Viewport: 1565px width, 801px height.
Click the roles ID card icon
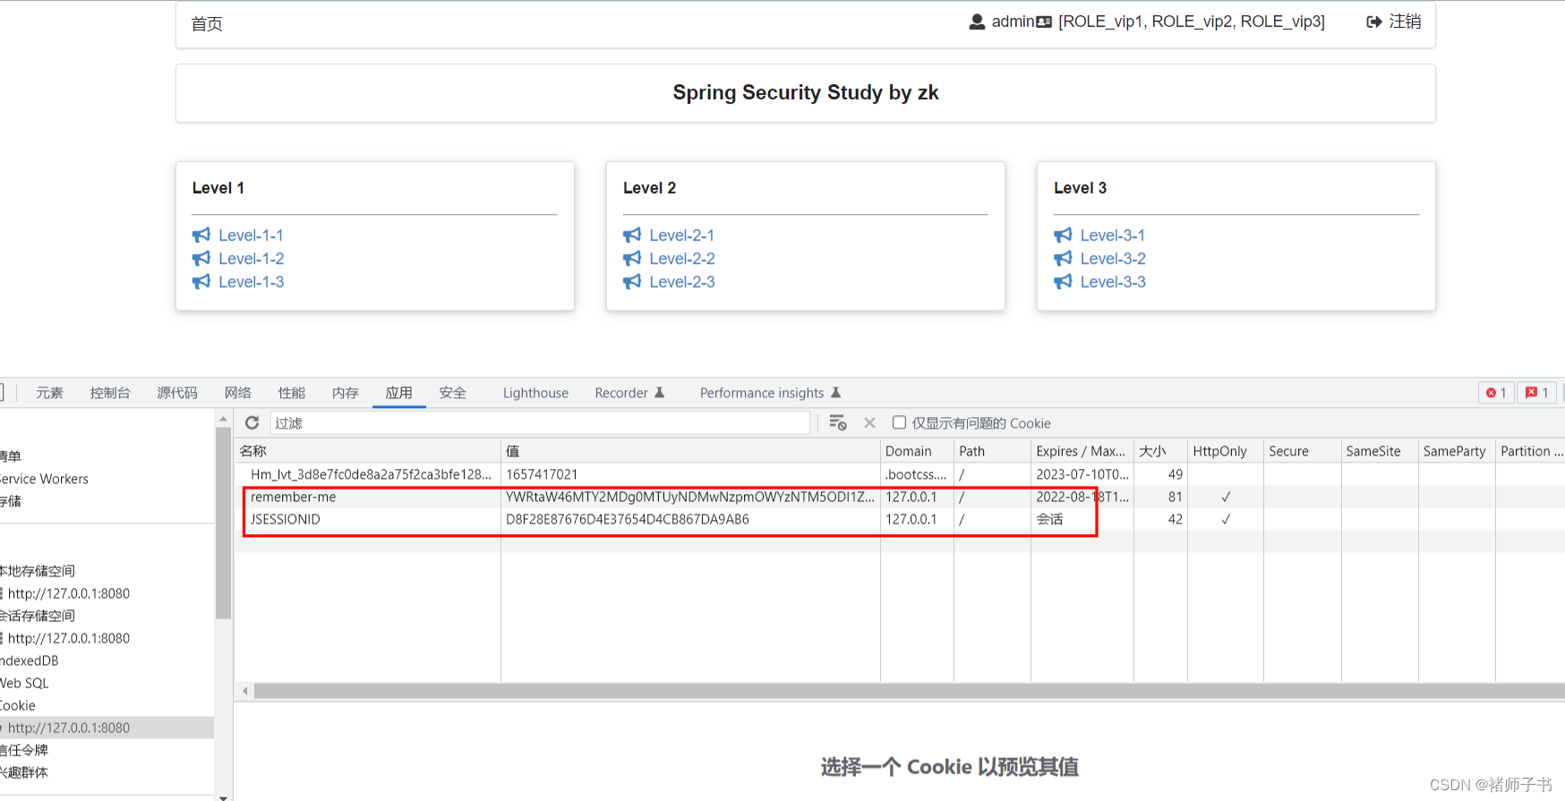pos(1044,21)
